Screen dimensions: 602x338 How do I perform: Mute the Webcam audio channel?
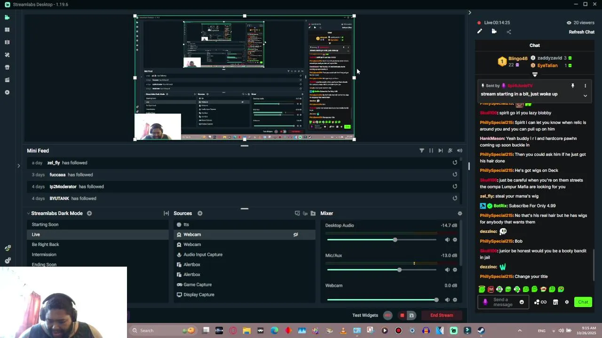447,300
